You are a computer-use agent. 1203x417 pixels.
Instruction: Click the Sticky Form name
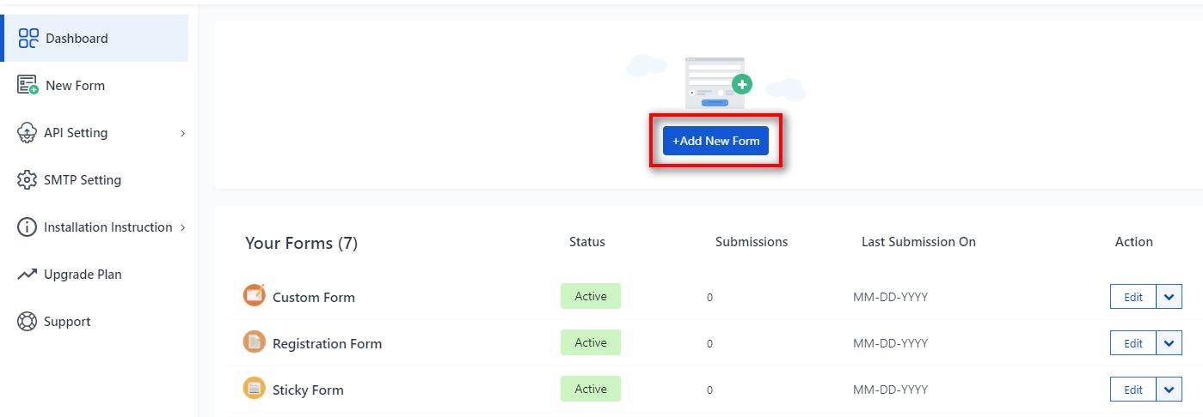(308, 390)
